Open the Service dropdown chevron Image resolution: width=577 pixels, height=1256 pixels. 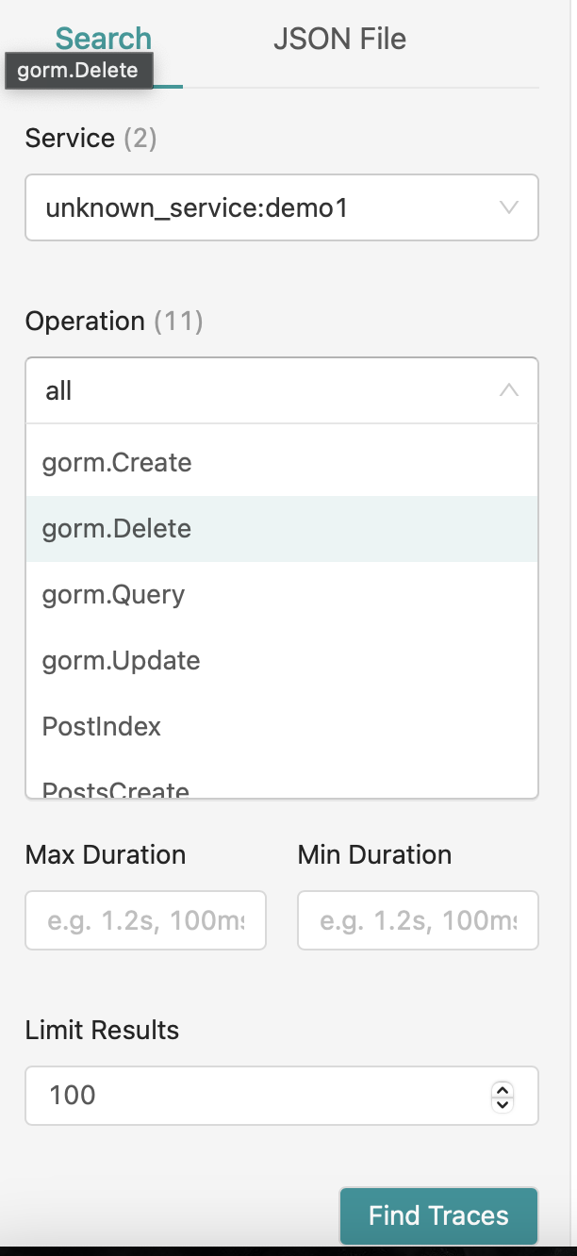pos(508,207)
